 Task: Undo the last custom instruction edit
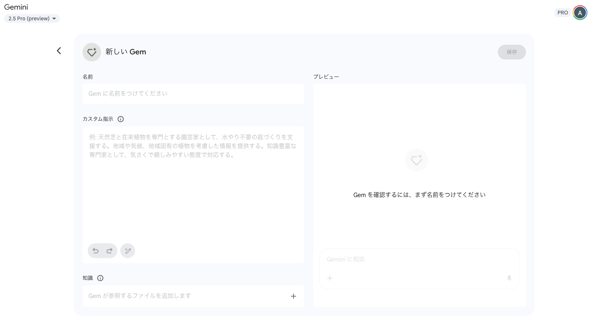(95, 251)
